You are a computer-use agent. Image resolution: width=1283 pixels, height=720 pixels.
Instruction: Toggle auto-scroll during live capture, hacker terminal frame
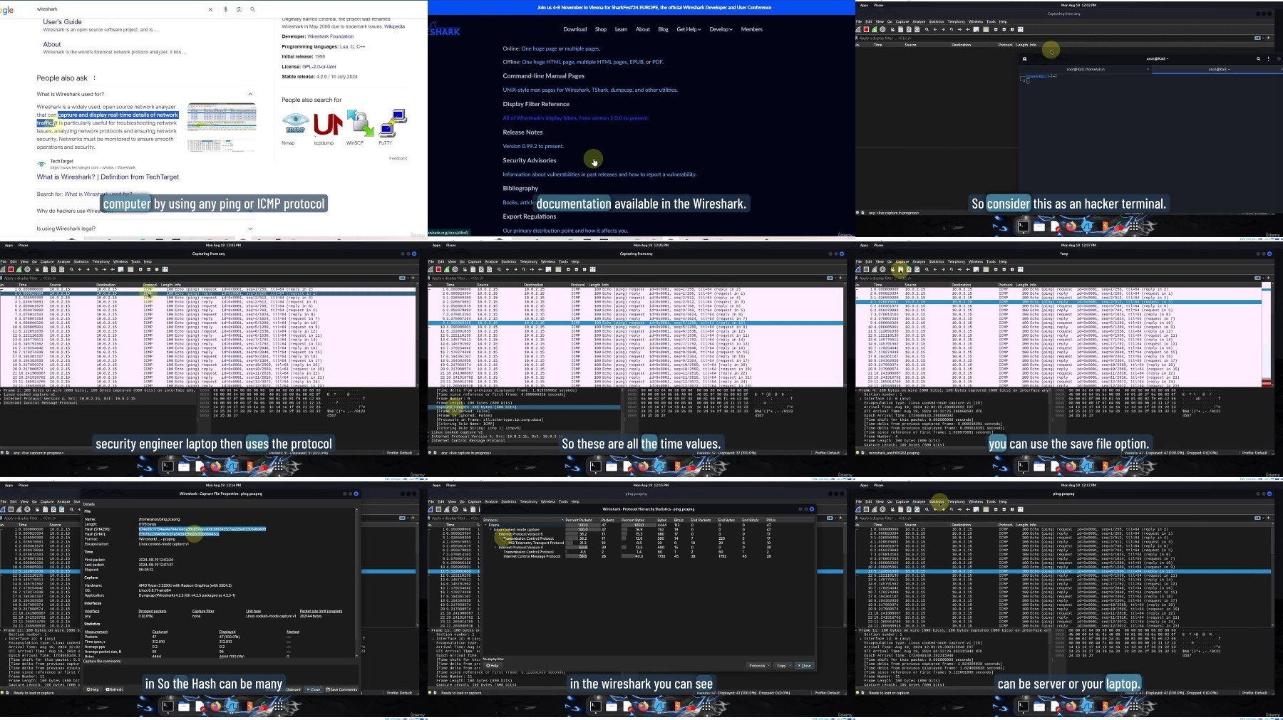pos(976,29)
